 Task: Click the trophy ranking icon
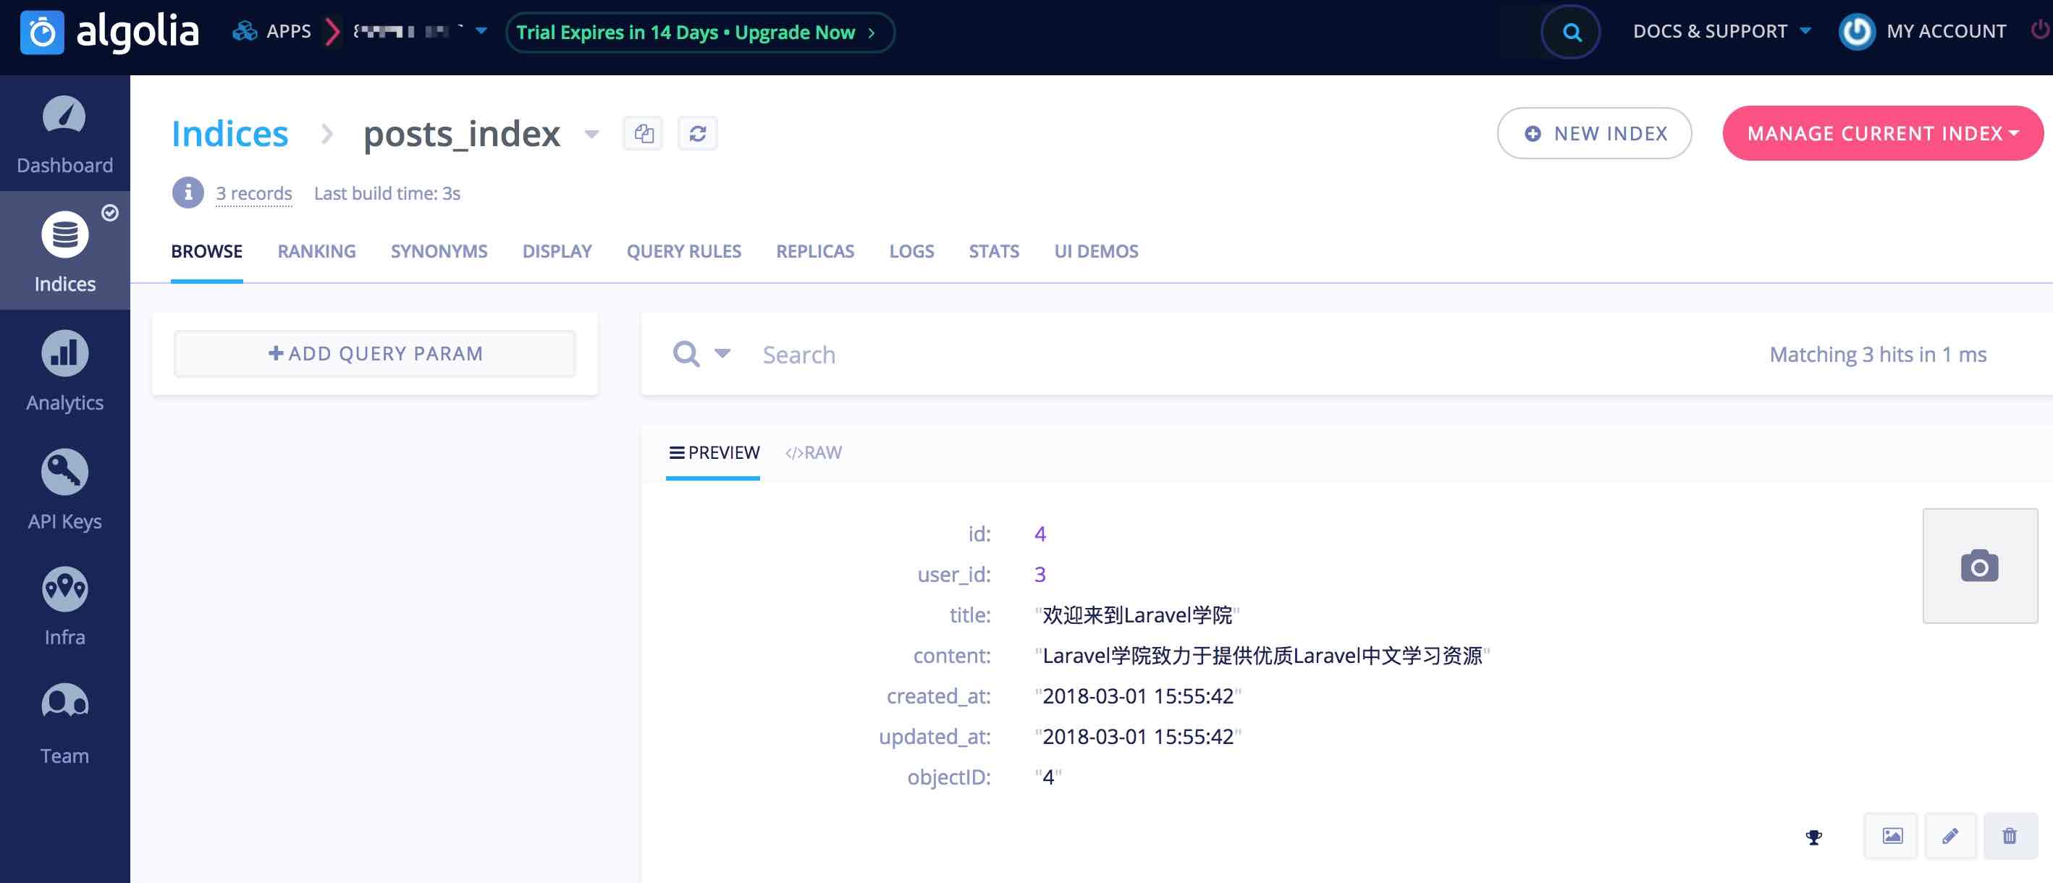[x=1814, y=837]
